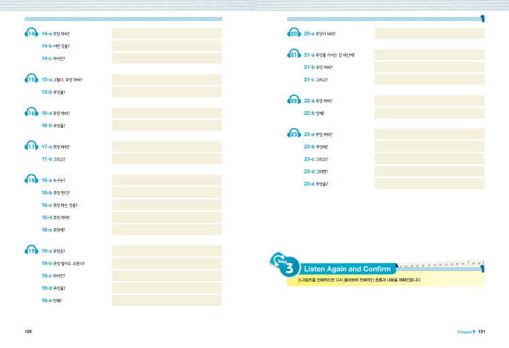The height and width of the screenshot is (348, 509).
Task: Click the Chapter 9 footer label
Action: point(465,332)
